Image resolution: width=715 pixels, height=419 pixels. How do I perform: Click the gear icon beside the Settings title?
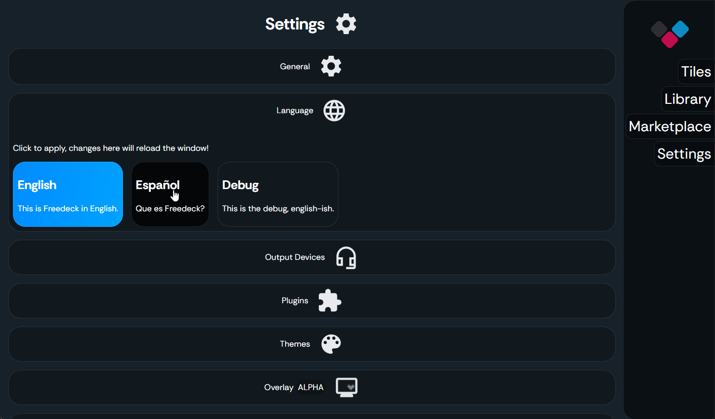tap(346, 24)
